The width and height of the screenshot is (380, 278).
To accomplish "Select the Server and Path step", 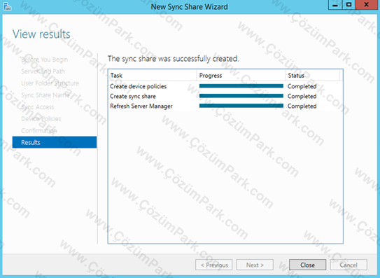I will point(43,71).
